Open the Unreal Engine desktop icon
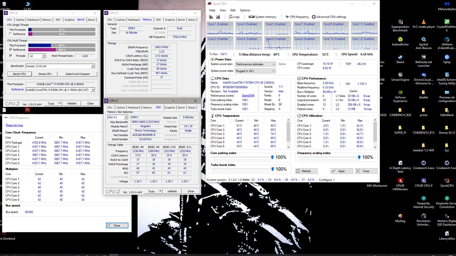 (400, 77)
